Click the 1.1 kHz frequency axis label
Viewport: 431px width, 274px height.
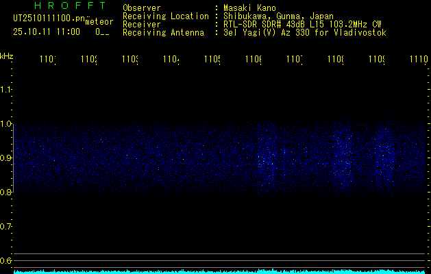[7, 90]
